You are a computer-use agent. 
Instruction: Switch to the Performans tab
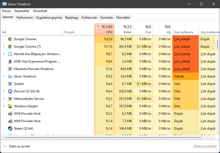click(x=24, y=18)
